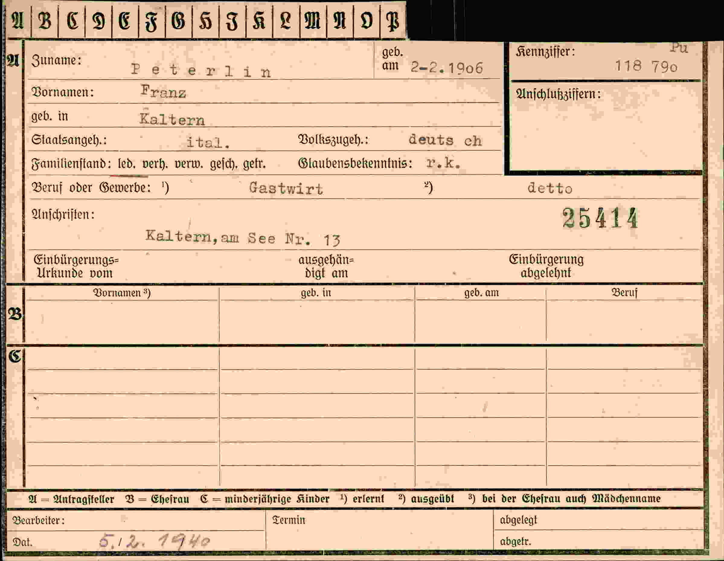The image size is (724, 561).
Task: Click the 'Familienstand:' label
Action: tap(71, 164)
